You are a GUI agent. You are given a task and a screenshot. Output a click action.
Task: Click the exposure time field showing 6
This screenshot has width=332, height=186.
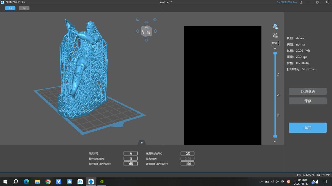tap(130, 153)
